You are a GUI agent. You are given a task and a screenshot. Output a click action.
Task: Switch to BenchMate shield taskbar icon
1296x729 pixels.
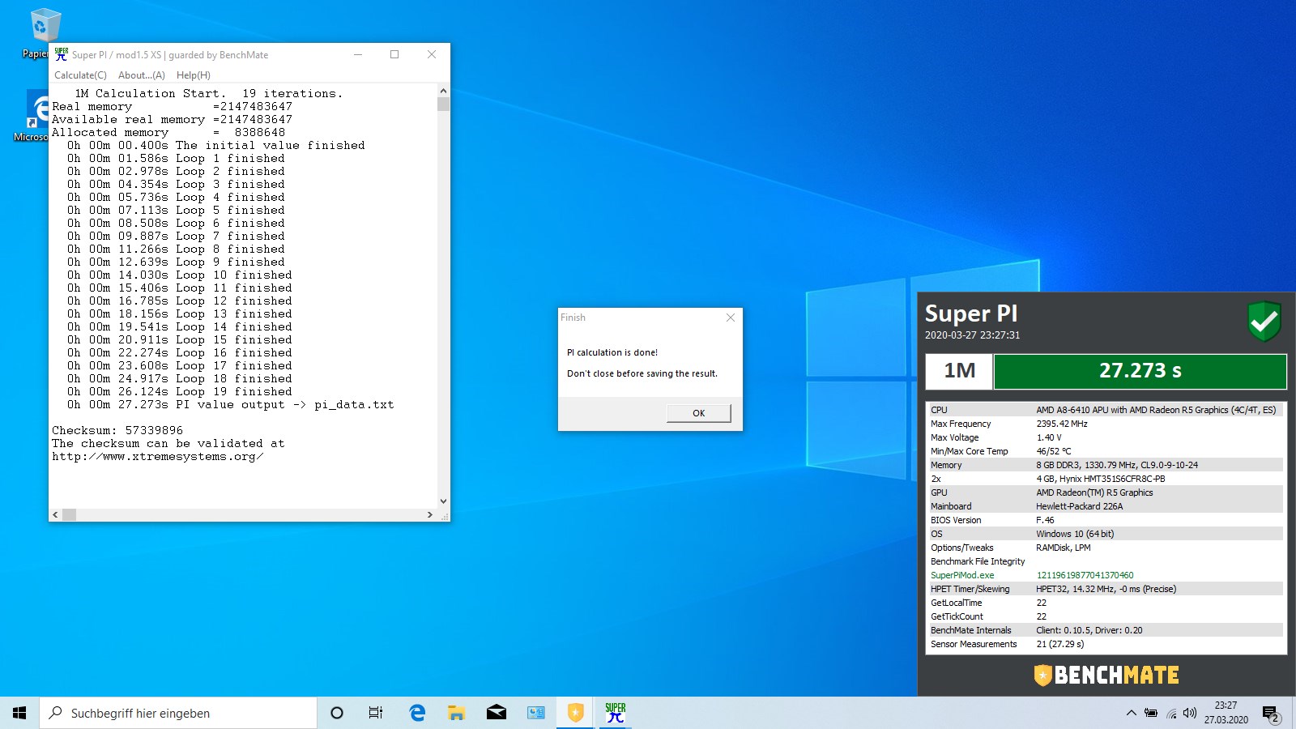click(576, 713)
